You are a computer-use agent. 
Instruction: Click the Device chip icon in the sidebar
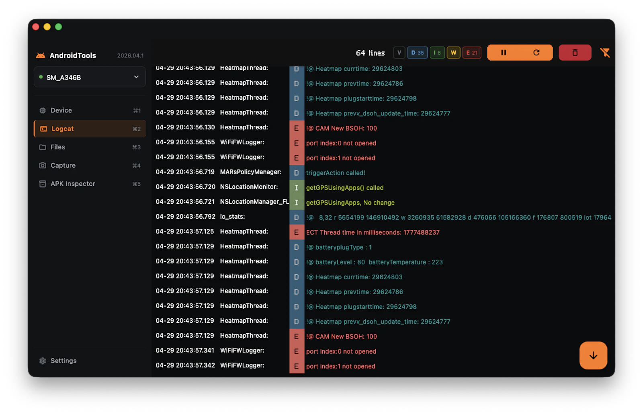click(43, 110)
